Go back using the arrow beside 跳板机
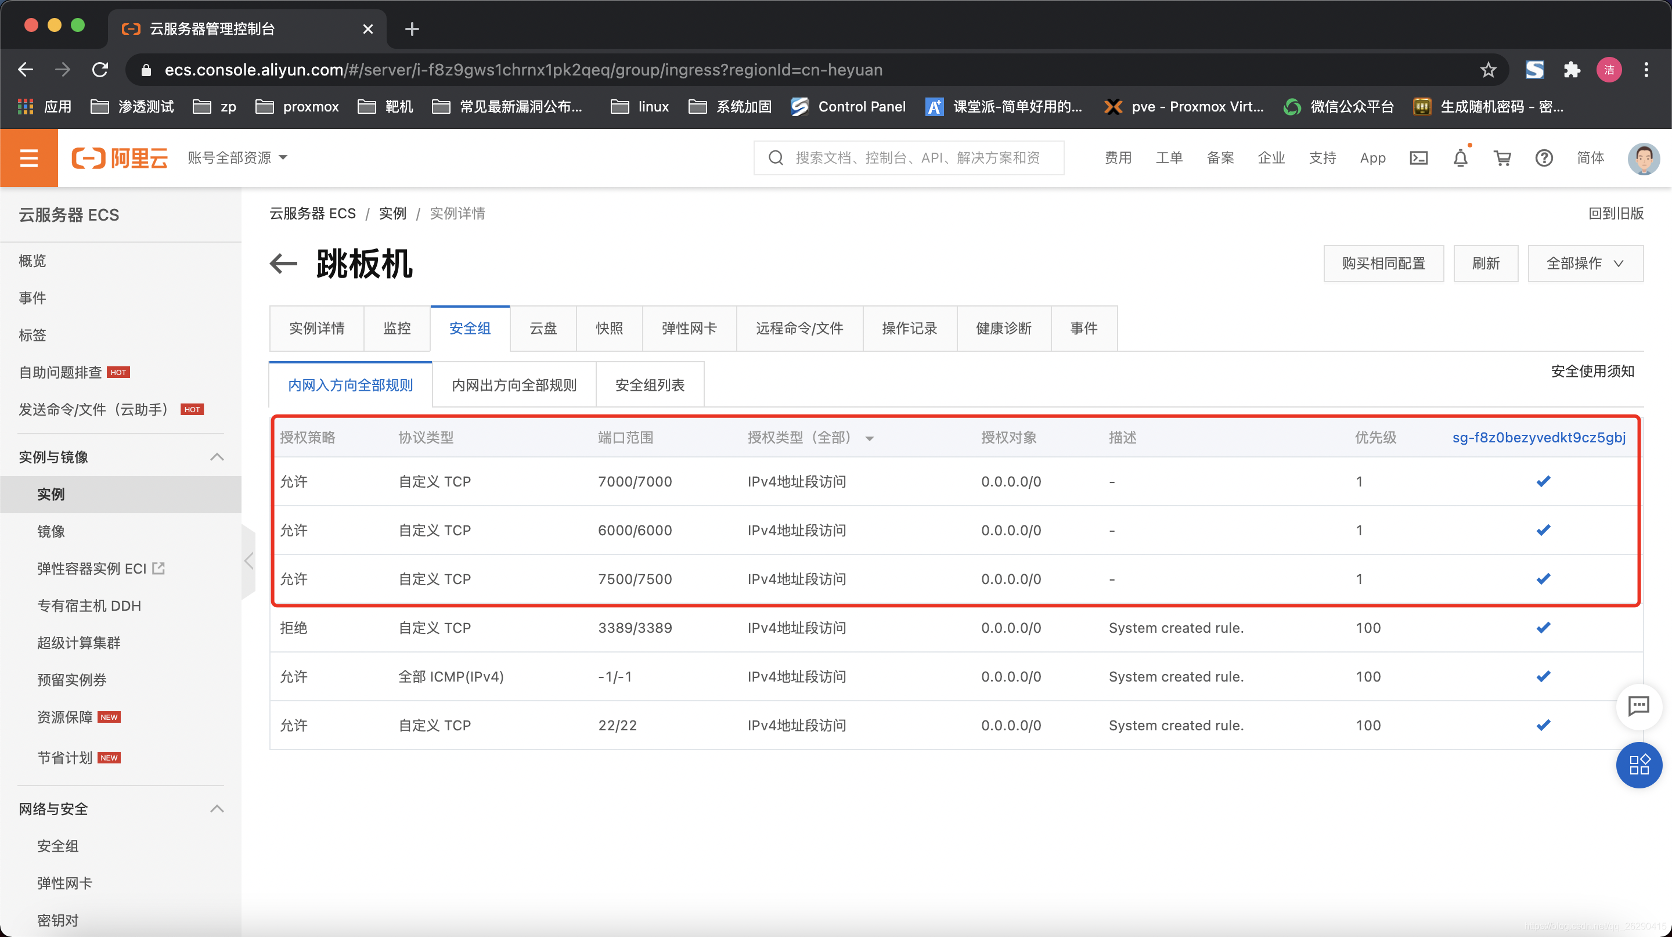Viewport: 1672px width, 937px height. tap(284, 264)
